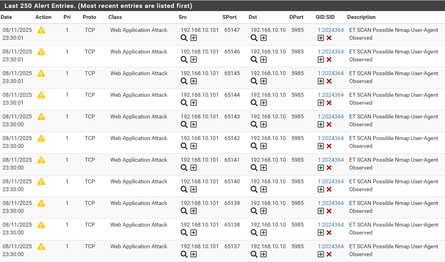Click priority value 1 in SPort 65145 row
Screen dimensions: 445x262
tap(67, 73)
